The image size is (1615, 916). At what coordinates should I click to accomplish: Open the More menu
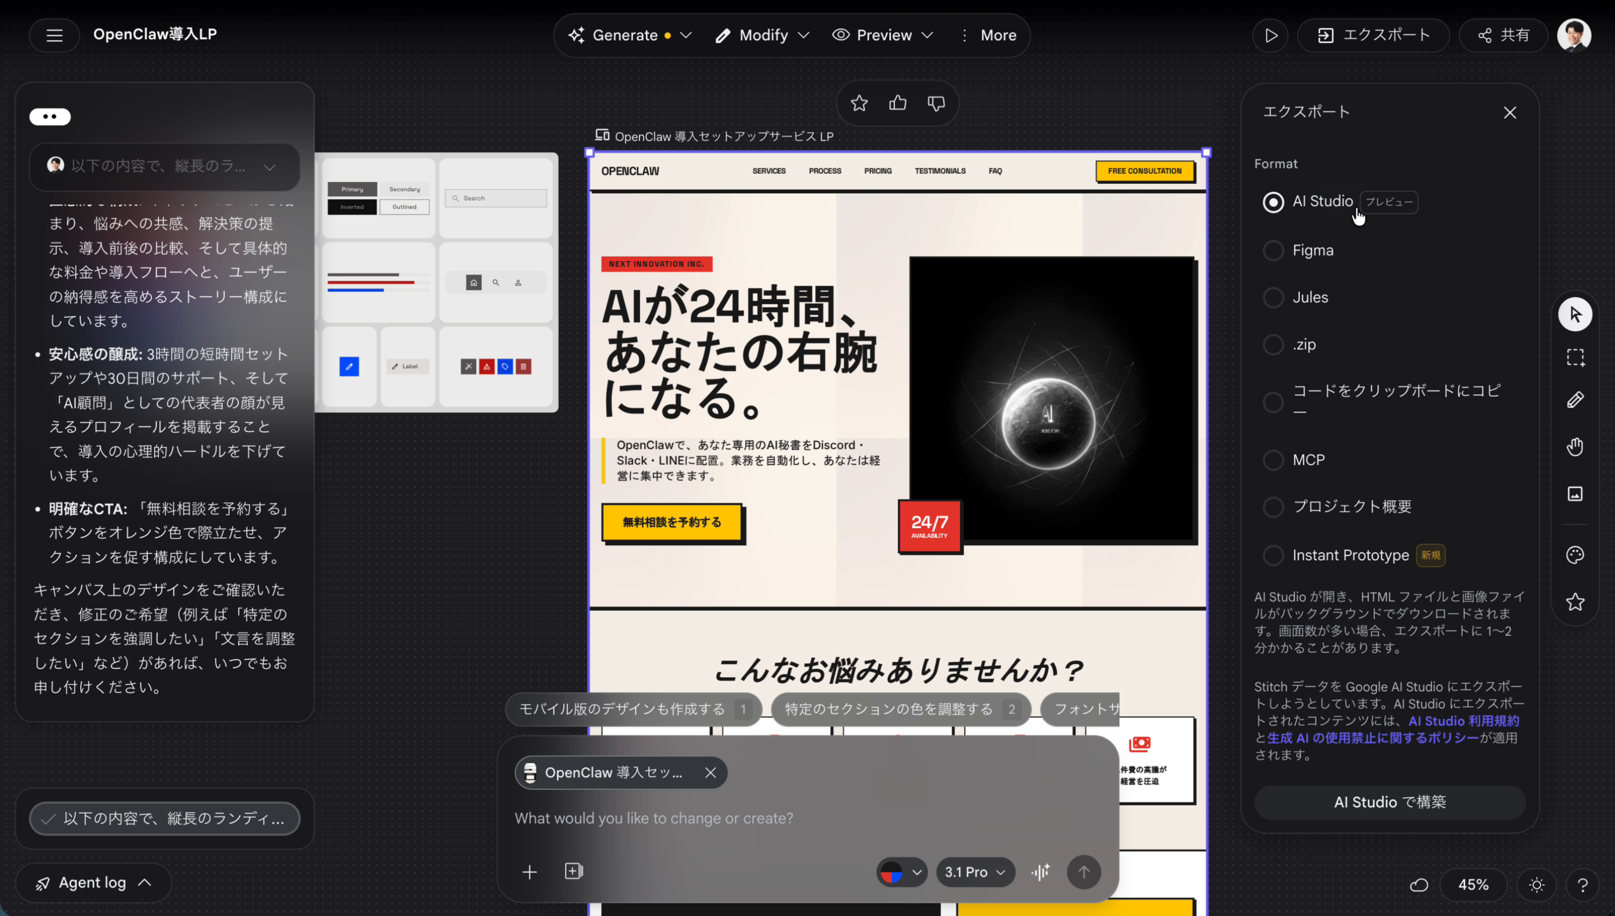coord(997,35)
